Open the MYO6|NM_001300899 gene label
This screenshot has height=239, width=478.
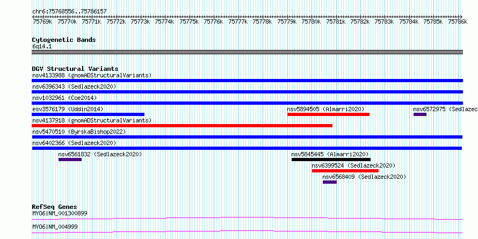[x=60, y=213]
